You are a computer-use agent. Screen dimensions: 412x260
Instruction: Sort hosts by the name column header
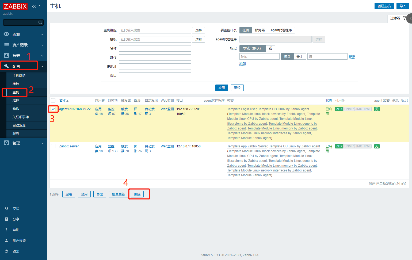tap(64, 101)
